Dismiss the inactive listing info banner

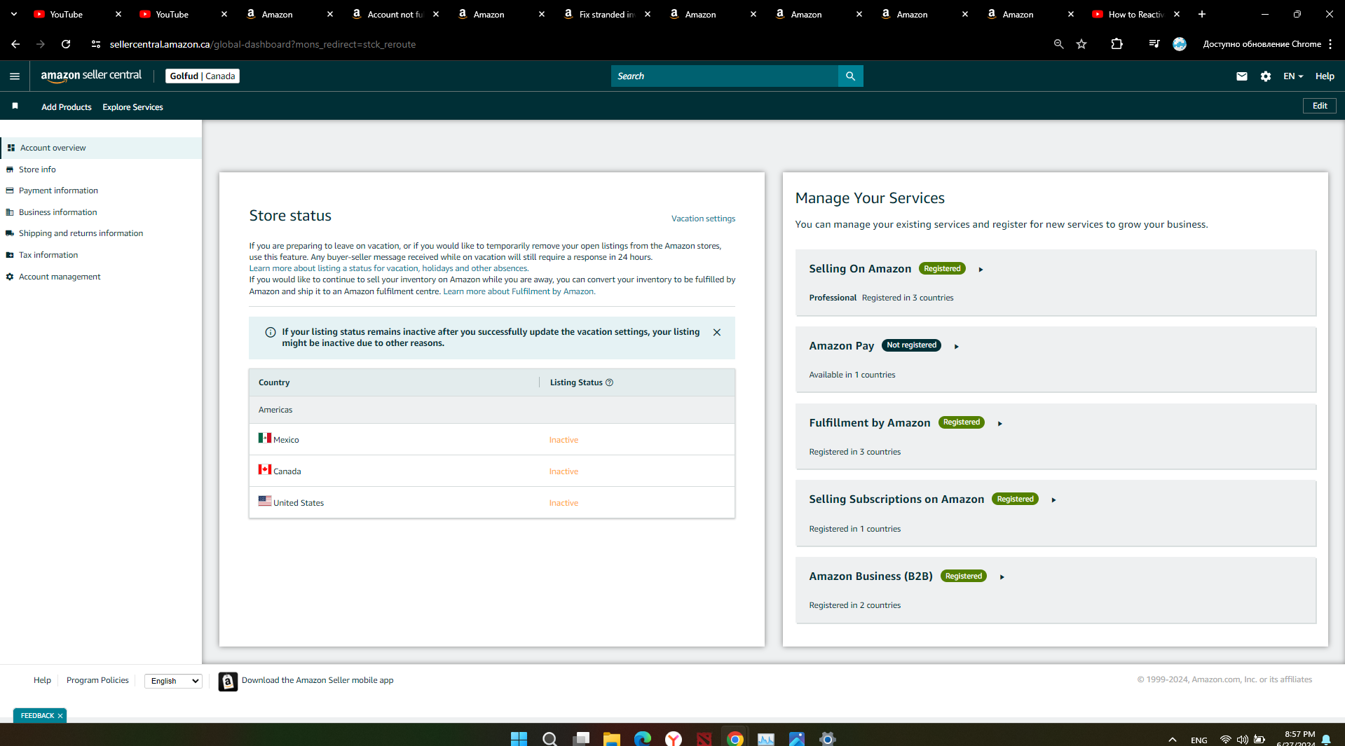716,332
